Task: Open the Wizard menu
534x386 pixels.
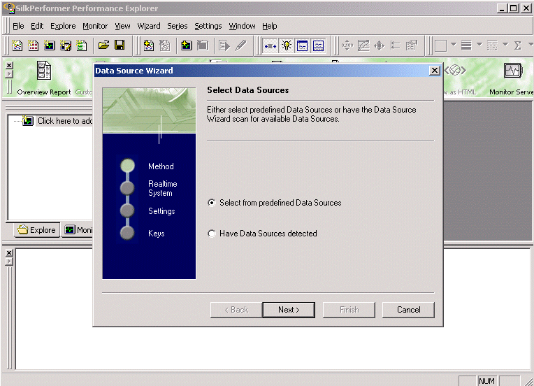Action: point(149,26)
